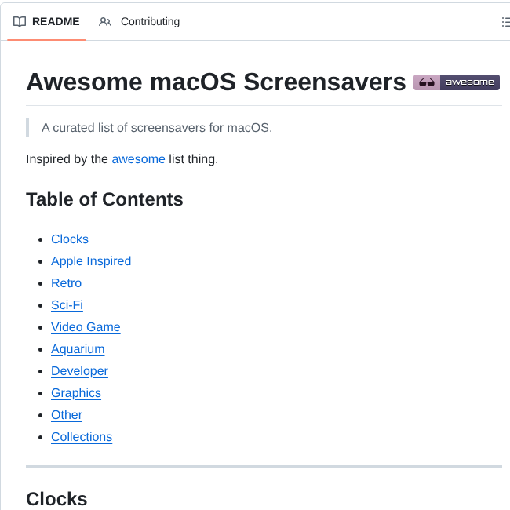The image size is (510, 510).
Task: Open the README tab
Action: click(x=46, y=21)
